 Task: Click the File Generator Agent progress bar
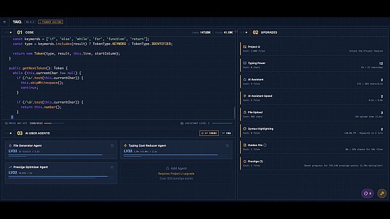61,155
